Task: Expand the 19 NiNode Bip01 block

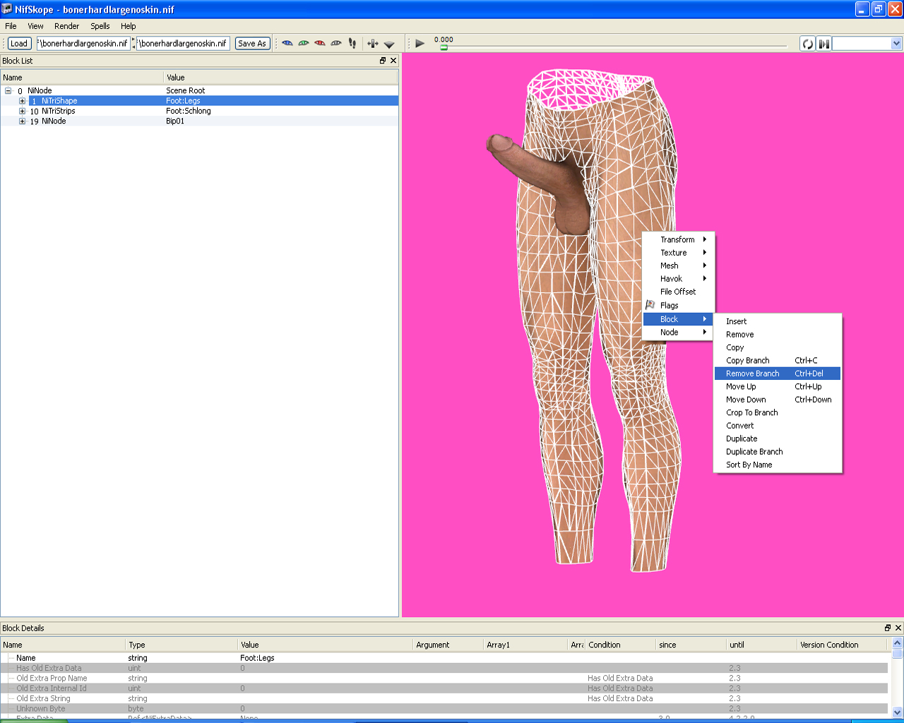Action: pos(23,121)
